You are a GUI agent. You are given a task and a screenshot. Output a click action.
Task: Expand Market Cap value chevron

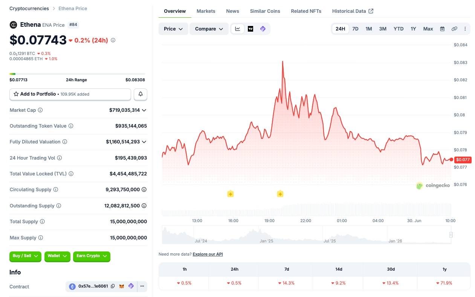144,110
